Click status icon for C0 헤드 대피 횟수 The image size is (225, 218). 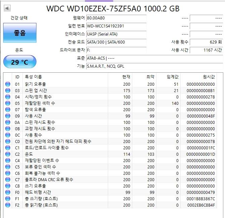coord(8,141)
